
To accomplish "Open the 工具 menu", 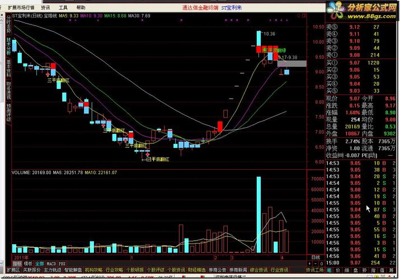I will (63, 8).
